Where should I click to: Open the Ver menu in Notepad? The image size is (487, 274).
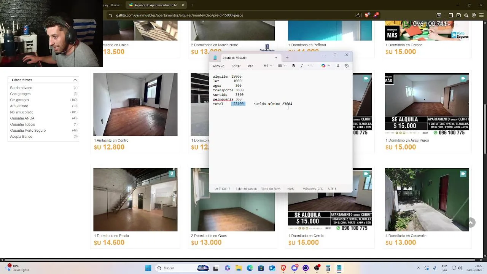pyautogui.click(x=250, y=66)
